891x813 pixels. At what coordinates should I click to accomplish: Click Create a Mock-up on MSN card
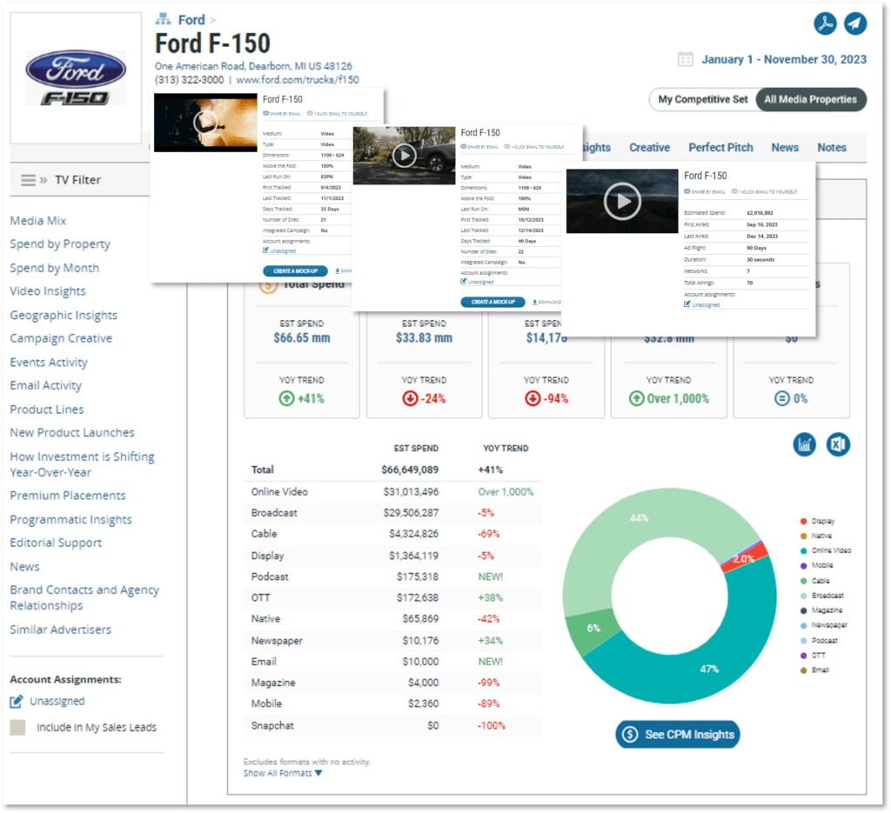[492, 302]
